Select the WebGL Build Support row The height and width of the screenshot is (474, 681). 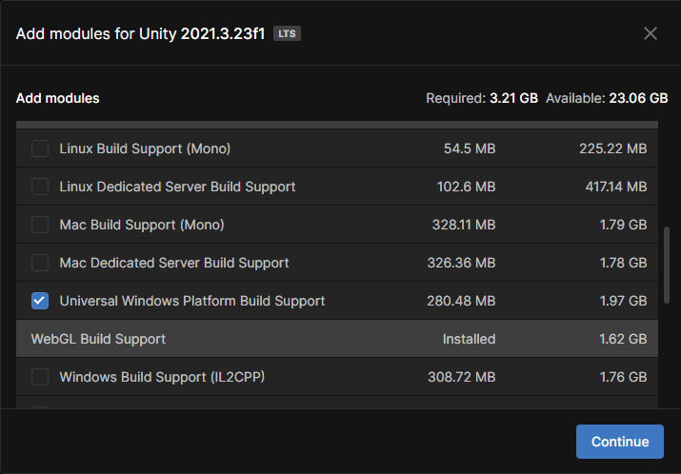337,339
